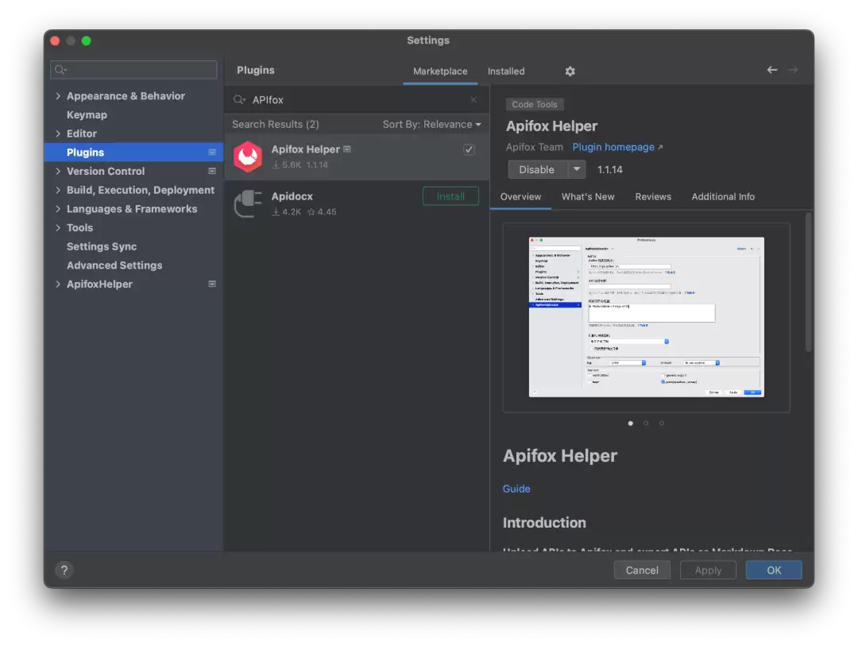
Task: Click the Apifox Helper 5.6K downloads count
Action: coord(287,164)
